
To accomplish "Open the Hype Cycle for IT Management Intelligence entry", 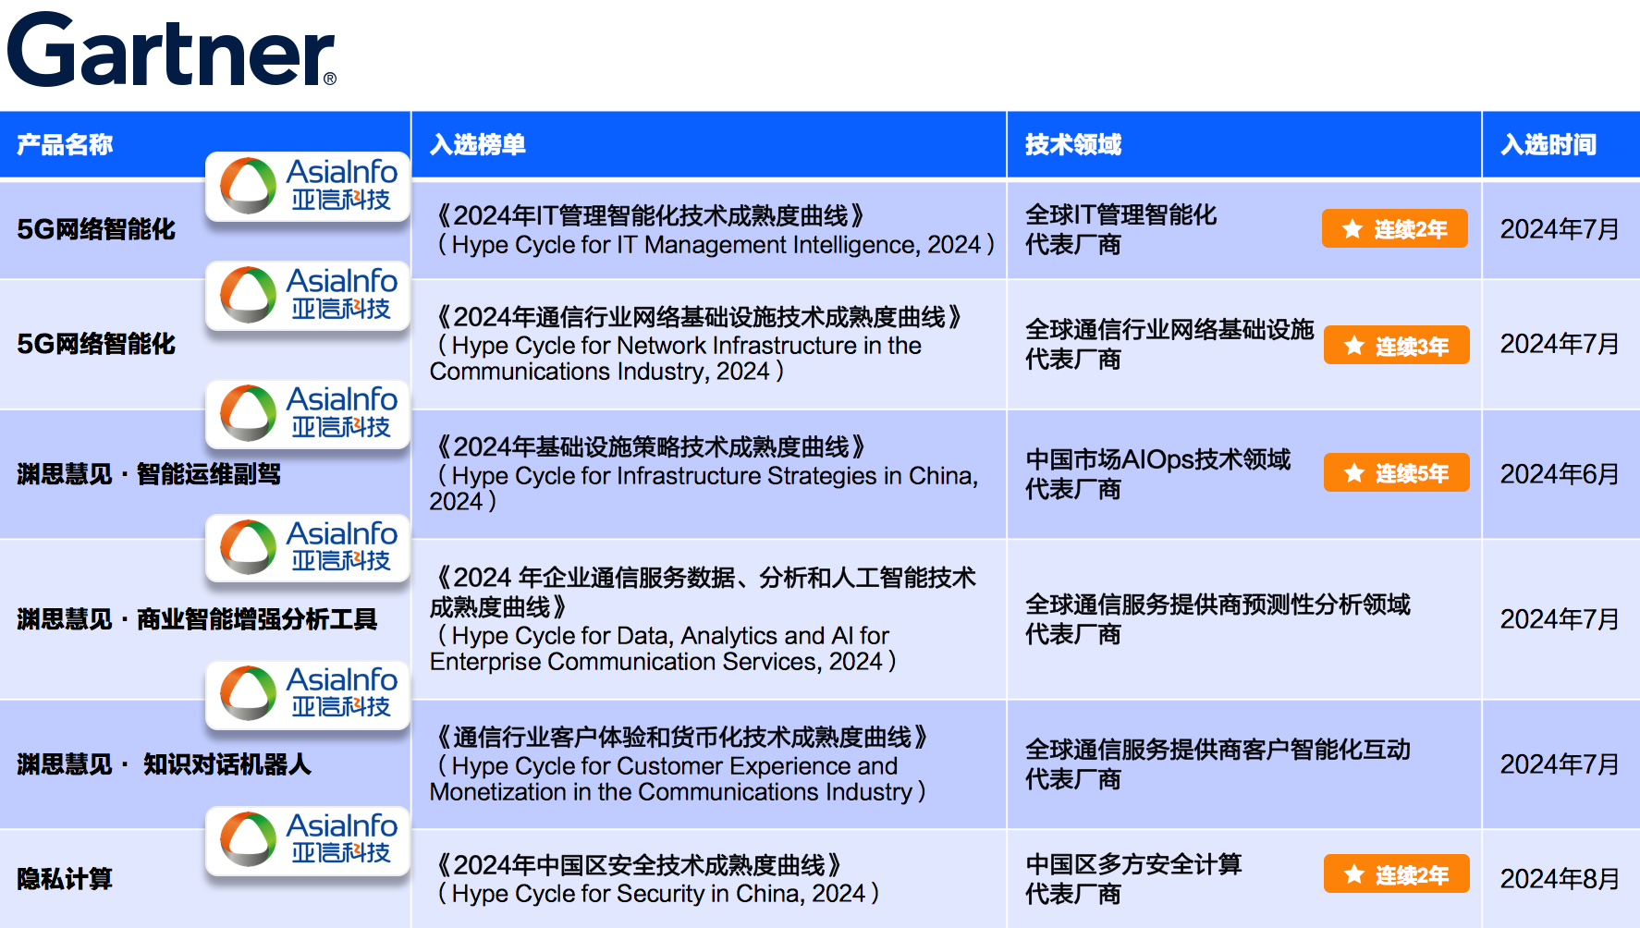I will click(712, 230).
